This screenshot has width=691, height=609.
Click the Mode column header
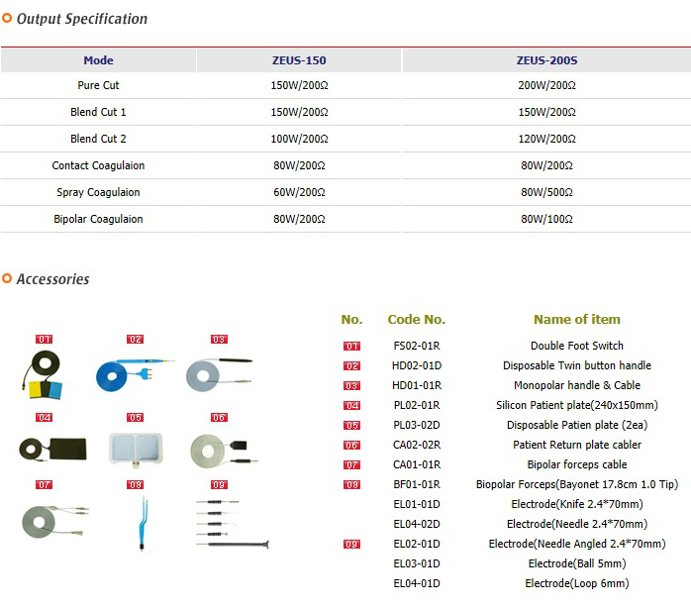click(98, 60)
